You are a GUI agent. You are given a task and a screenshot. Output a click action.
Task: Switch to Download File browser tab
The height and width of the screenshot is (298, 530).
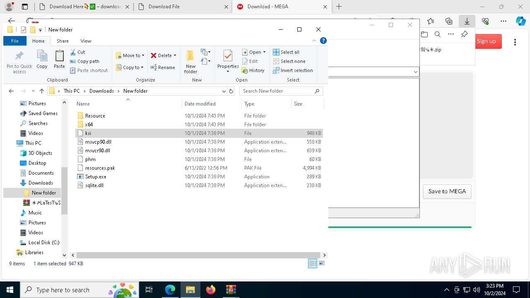pos(183,7)
